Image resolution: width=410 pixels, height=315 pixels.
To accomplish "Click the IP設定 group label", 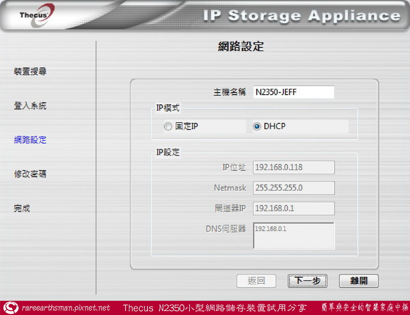I will click(x=168, y=152).
